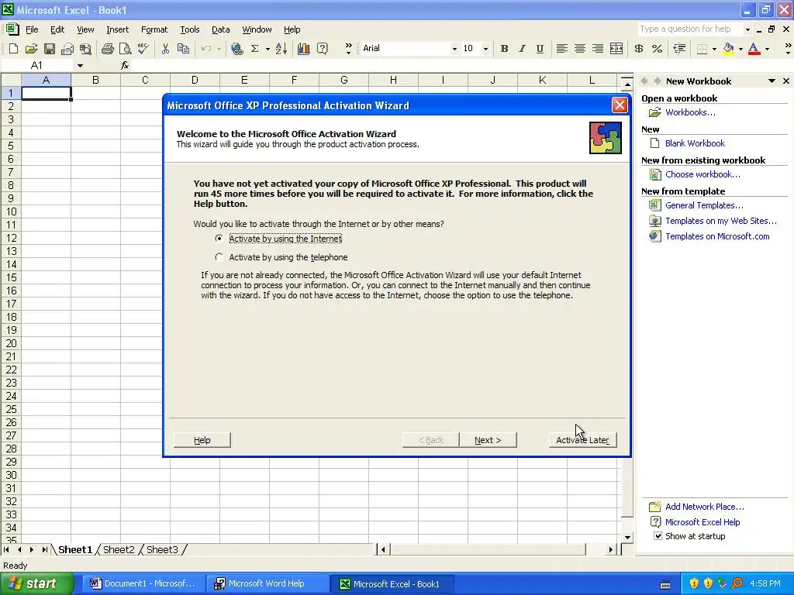Viewport: 794px width, 595px height.
Task: Open the New Workbook task pane dropdown
Action: [x=772, y=81]
